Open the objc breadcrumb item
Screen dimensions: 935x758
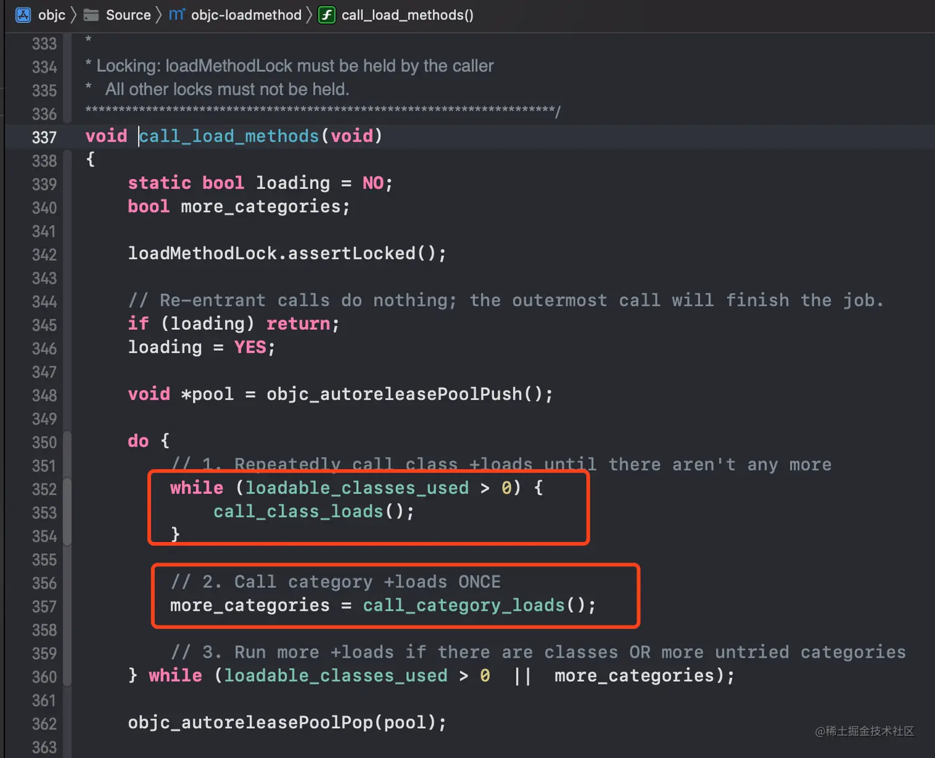[x=51, y=15]
